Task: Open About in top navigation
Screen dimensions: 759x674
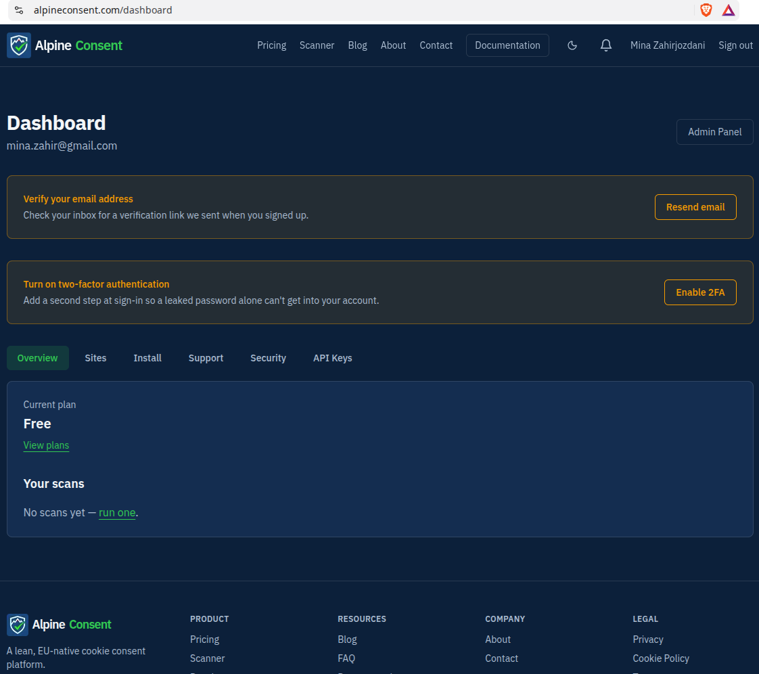Action: 393,45
